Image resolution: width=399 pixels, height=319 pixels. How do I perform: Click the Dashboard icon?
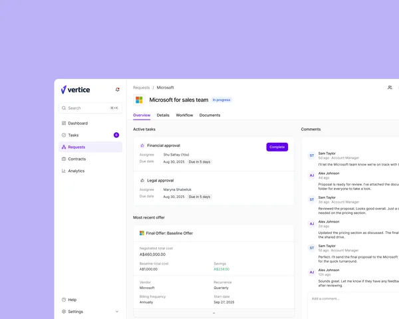point(64,123)
